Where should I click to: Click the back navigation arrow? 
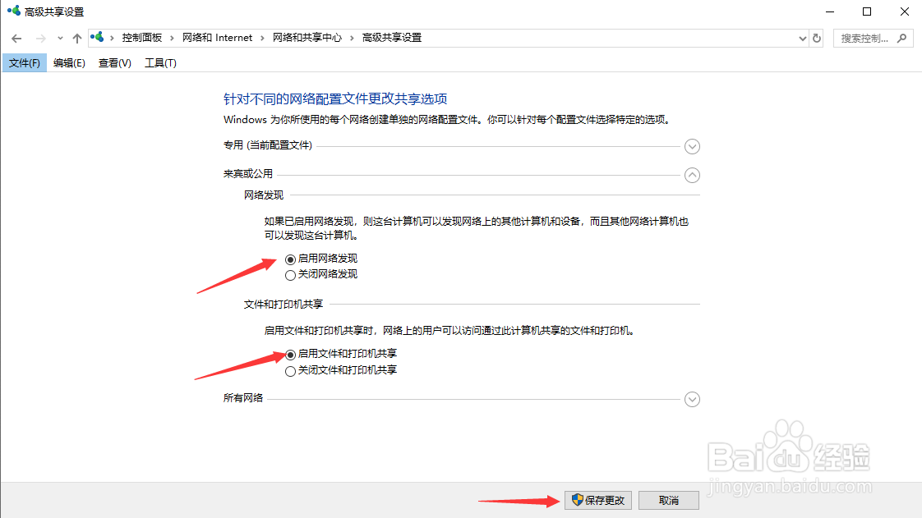coord(16,37)
